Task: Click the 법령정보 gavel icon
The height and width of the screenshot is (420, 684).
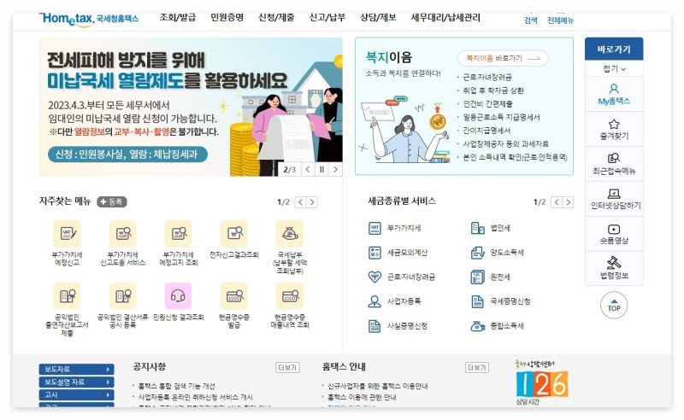Action: (x=614, y=262)
